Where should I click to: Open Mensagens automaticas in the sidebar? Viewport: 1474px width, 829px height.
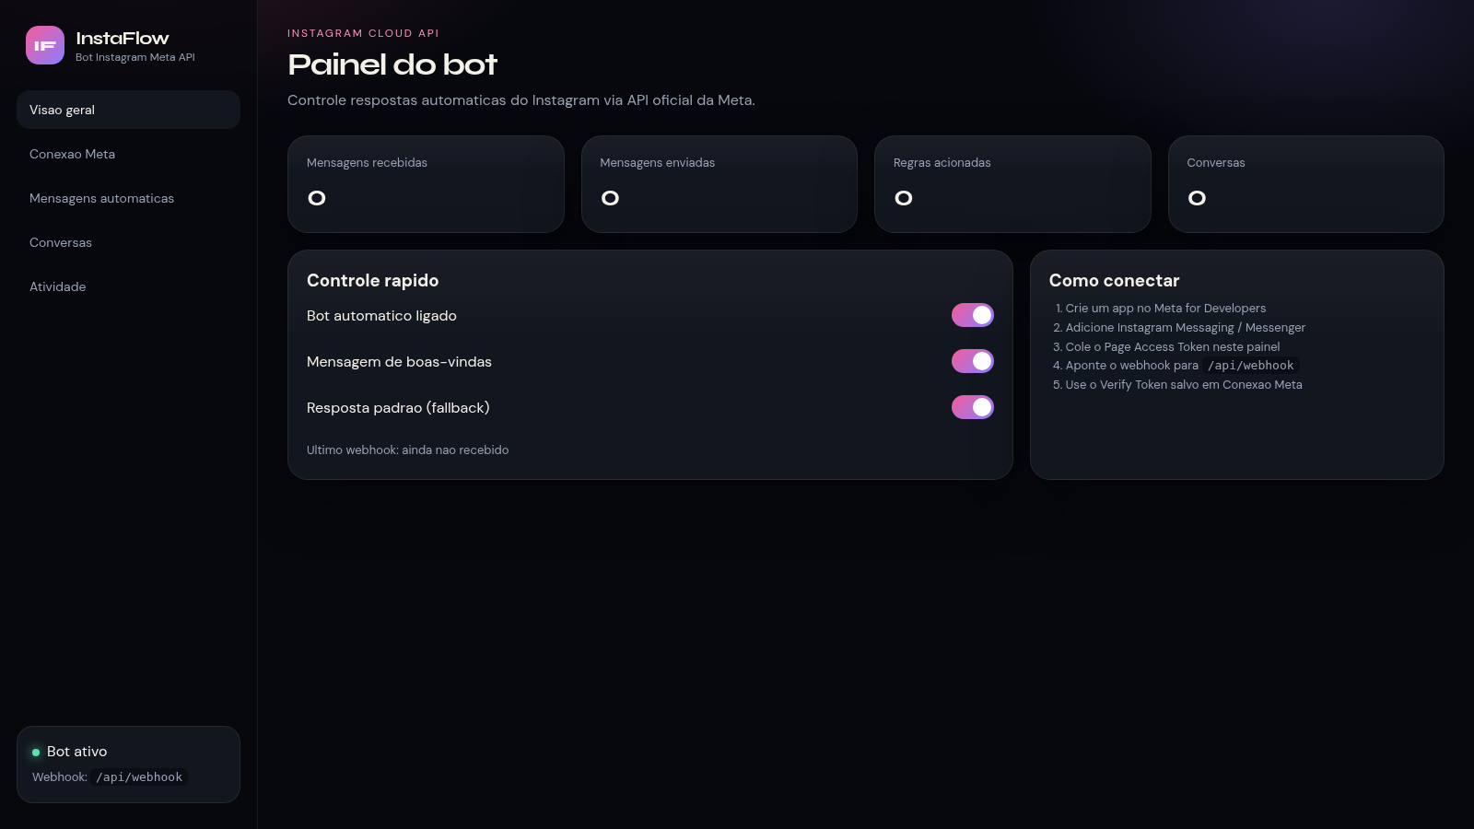(x=128, y=198)
